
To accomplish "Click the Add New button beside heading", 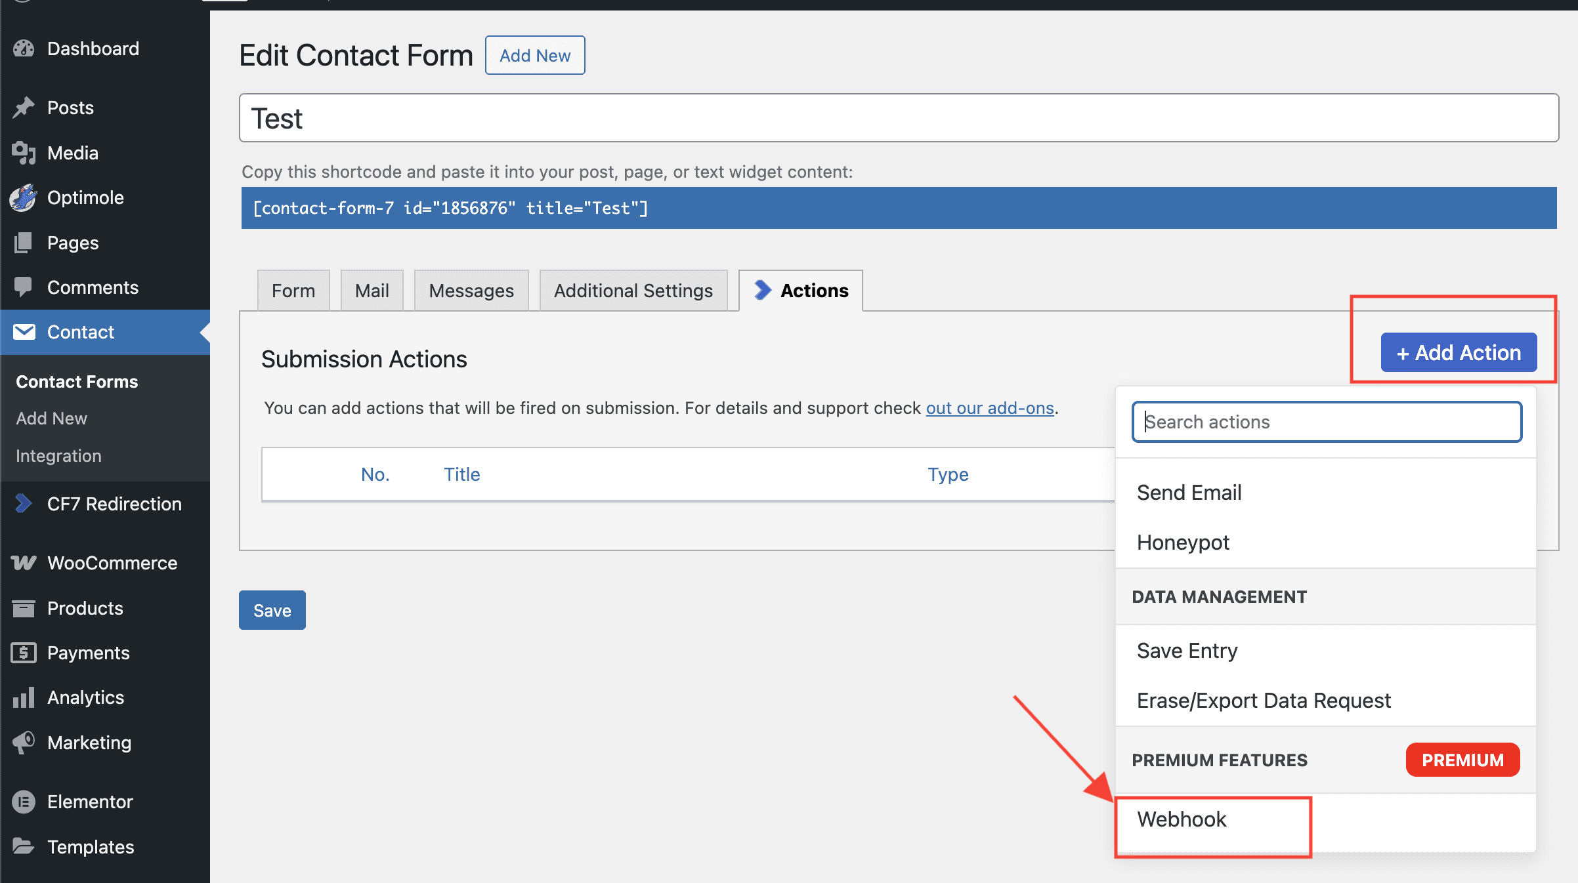I will pyautogui.click(x=534, y=56).
